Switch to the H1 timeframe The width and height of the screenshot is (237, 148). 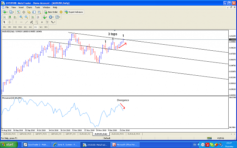[25, 27]
